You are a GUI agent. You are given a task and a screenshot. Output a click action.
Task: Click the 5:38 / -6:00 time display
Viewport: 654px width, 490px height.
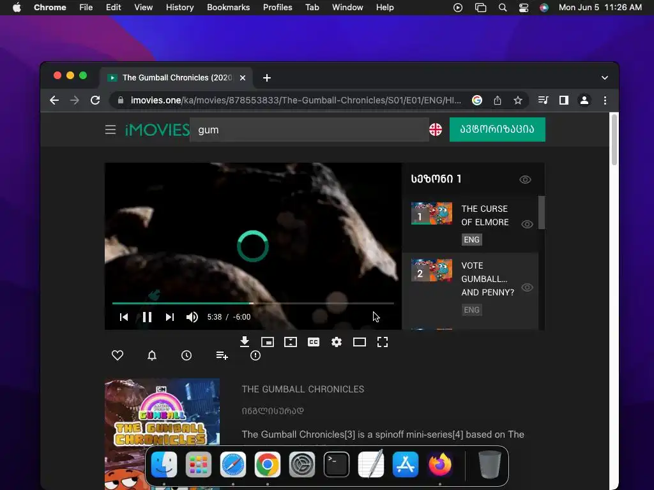pyautogui.click(x=229, y=317)
